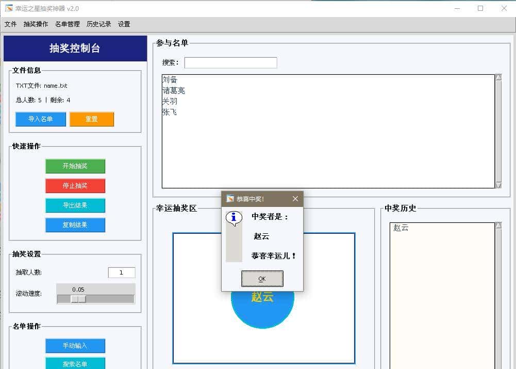Open the 文件 menu

(10, 24)
